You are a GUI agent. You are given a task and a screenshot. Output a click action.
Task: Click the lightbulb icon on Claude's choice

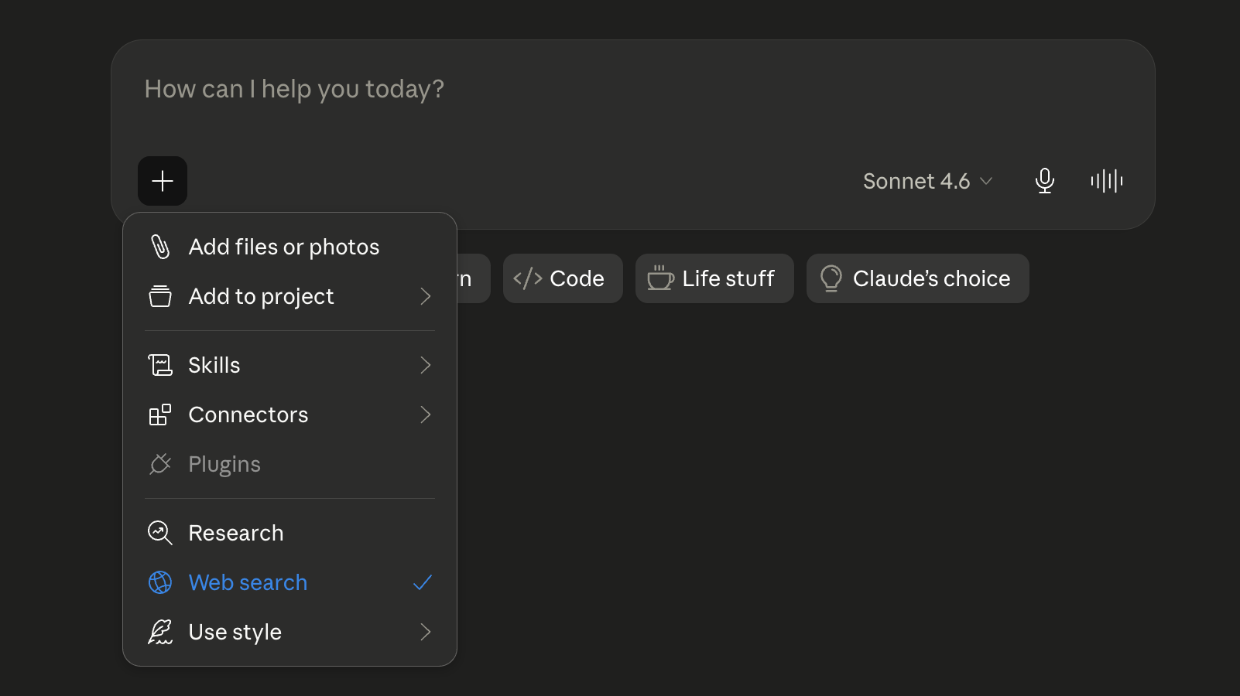coord(831,278)
